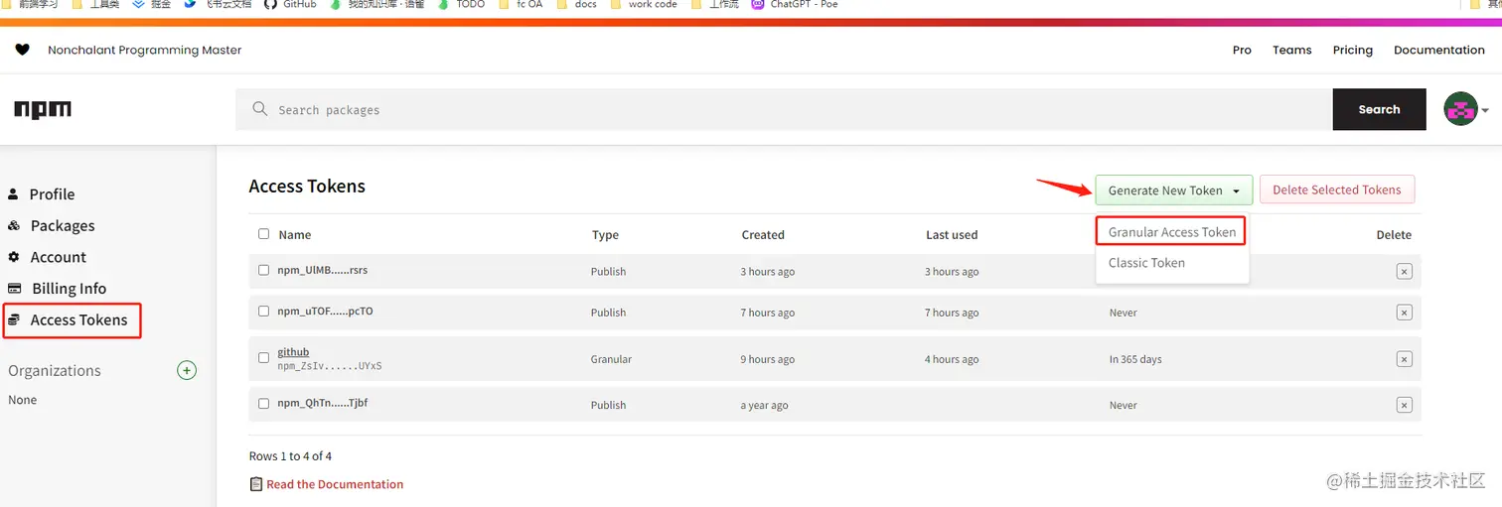Click the heart icon in top bar
The height and width of the screenshot is (507, 1502).
coord(22,50)
